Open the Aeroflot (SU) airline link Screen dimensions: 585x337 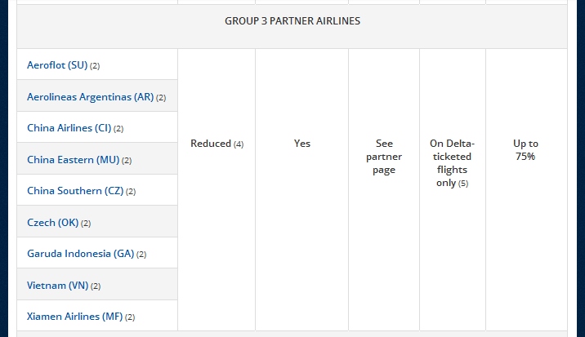click(x=56, y=65)
